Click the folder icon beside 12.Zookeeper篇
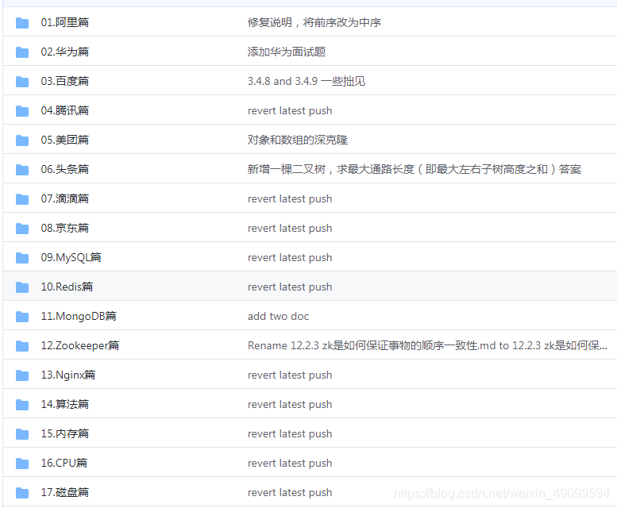Viewport: 617px width, 508px height. tap(22, 346)
